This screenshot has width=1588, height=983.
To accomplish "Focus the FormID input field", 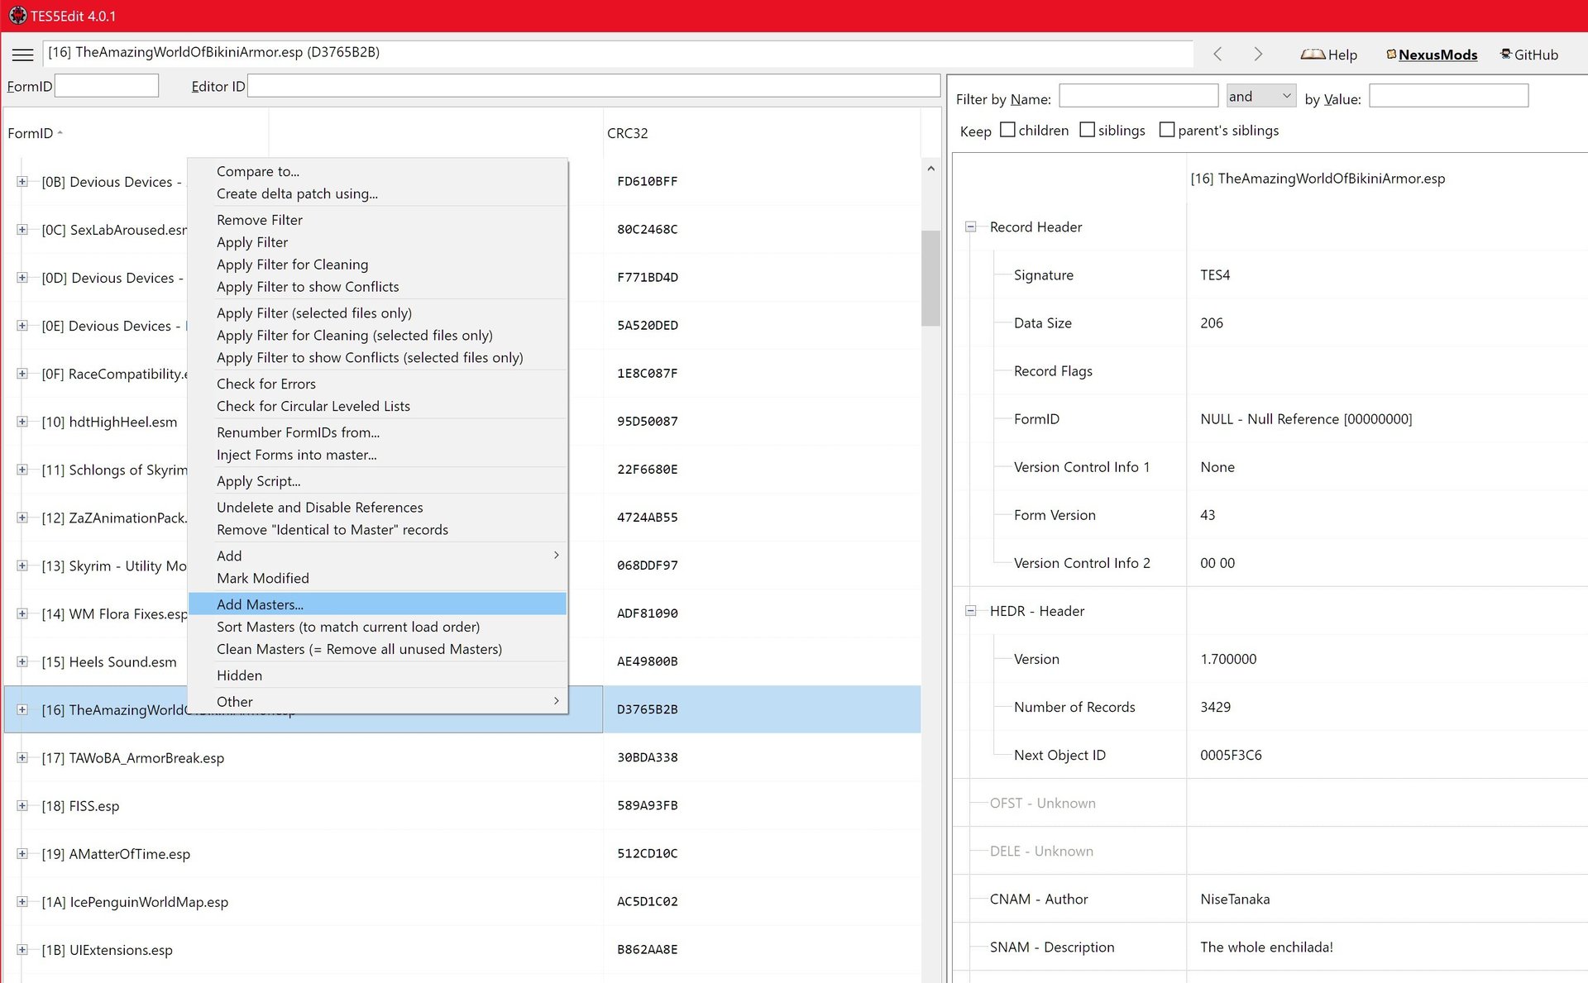I will [x=107, y=86].
